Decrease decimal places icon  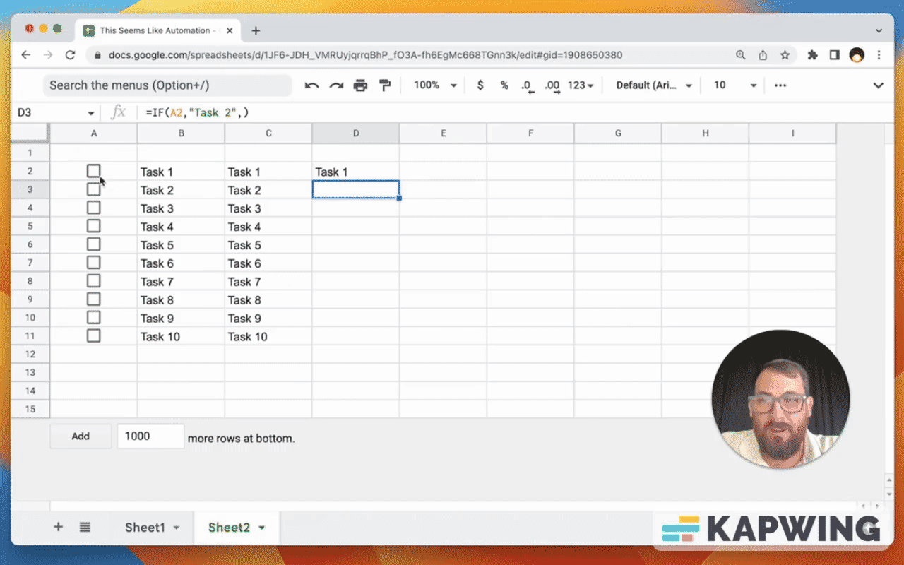coord(527,85)
